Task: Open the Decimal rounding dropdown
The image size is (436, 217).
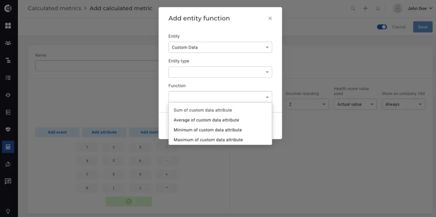Action: [307, 104]
